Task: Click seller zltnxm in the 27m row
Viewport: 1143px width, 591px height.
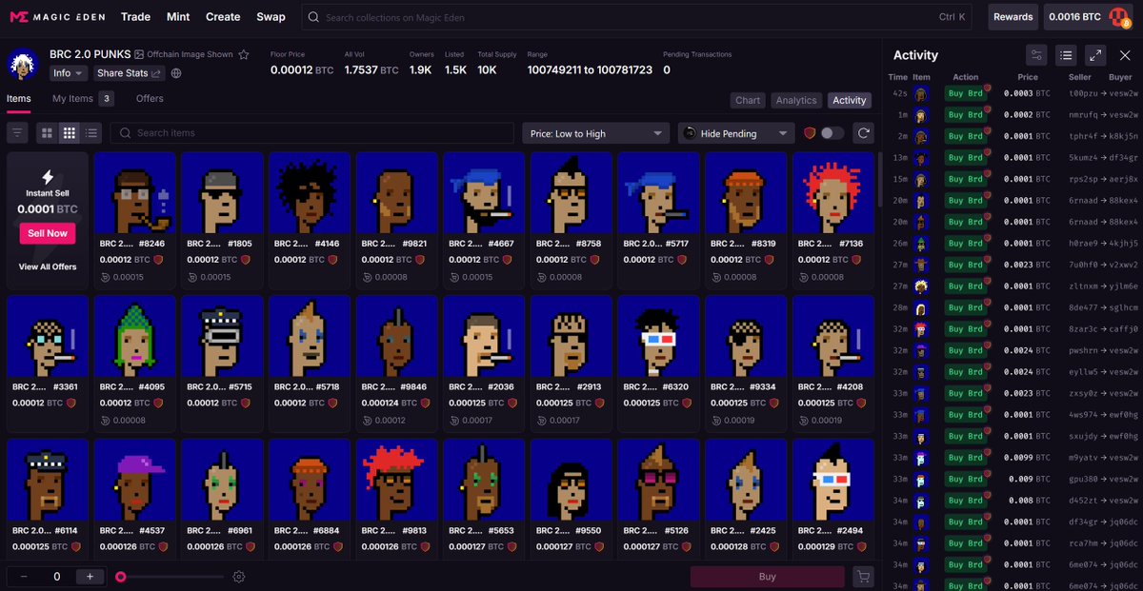Action: [x=1084, y=286]
